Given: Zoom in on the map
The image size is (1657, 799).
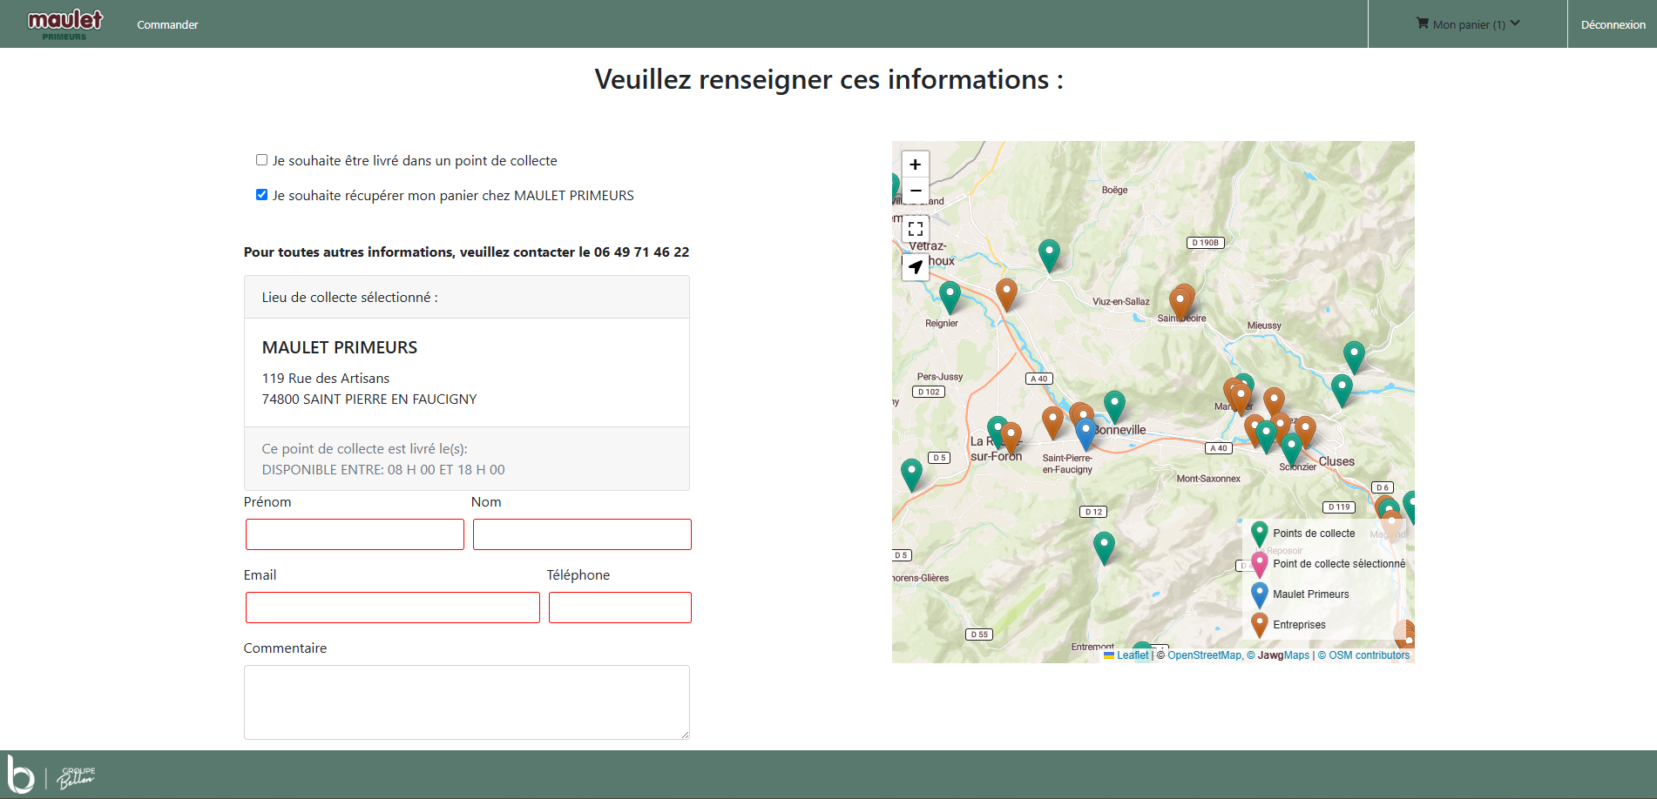Looking at the screenshot, I should click(916, 164).
